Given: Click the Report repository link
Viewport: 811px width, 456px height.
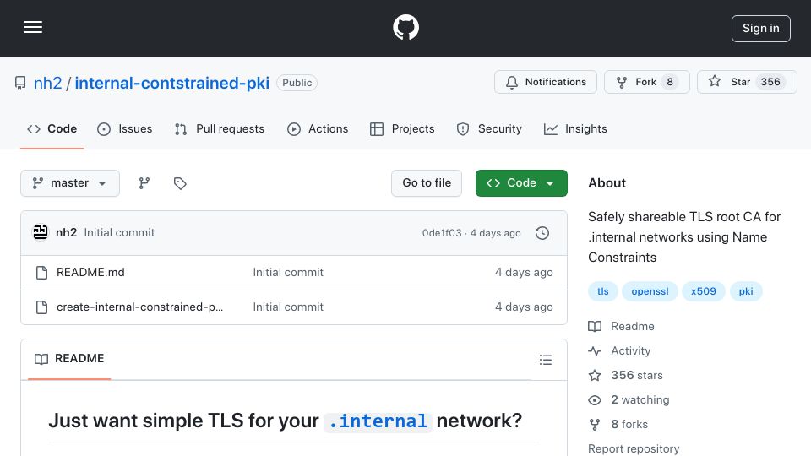Looking at the screenshot, I should [634, 448].
